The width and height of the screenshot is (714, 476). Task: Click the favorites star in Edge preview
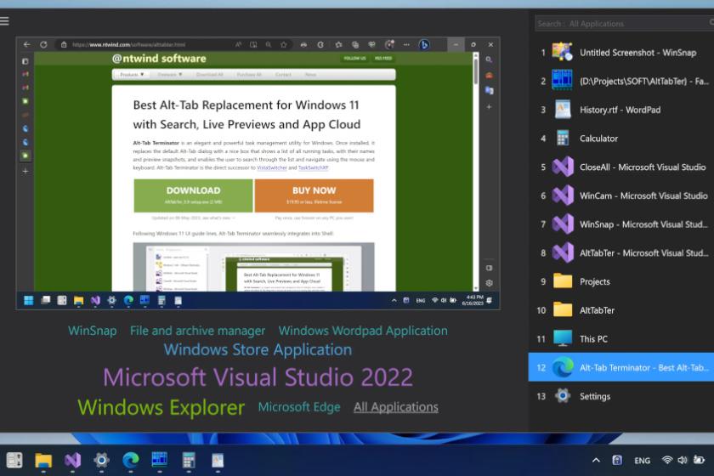(284, 45)
